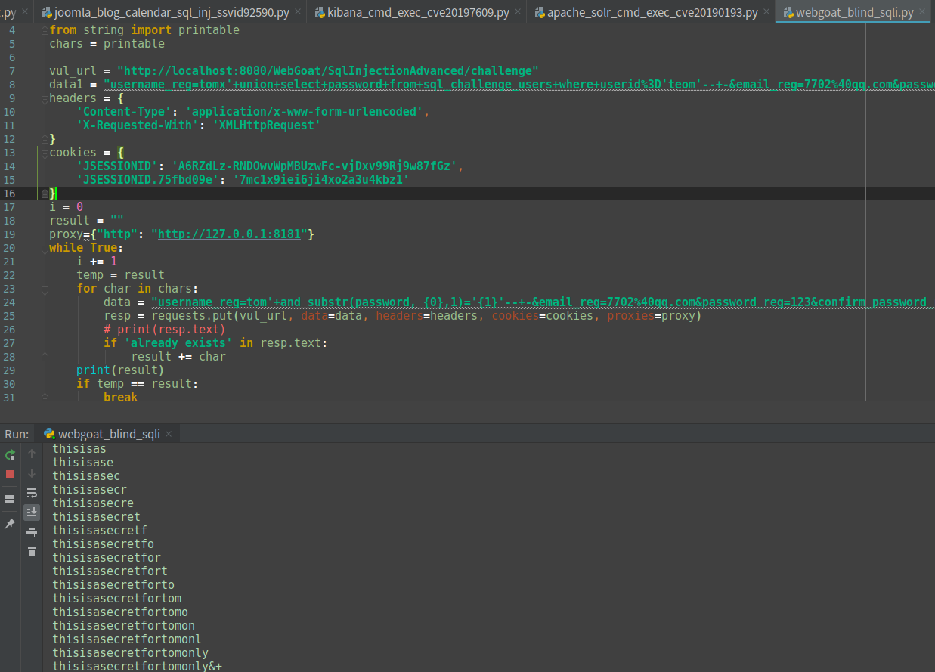Click the requests.put call on line 25
The height and width of the screenshot is (672, 935).
tap(402, 316)
